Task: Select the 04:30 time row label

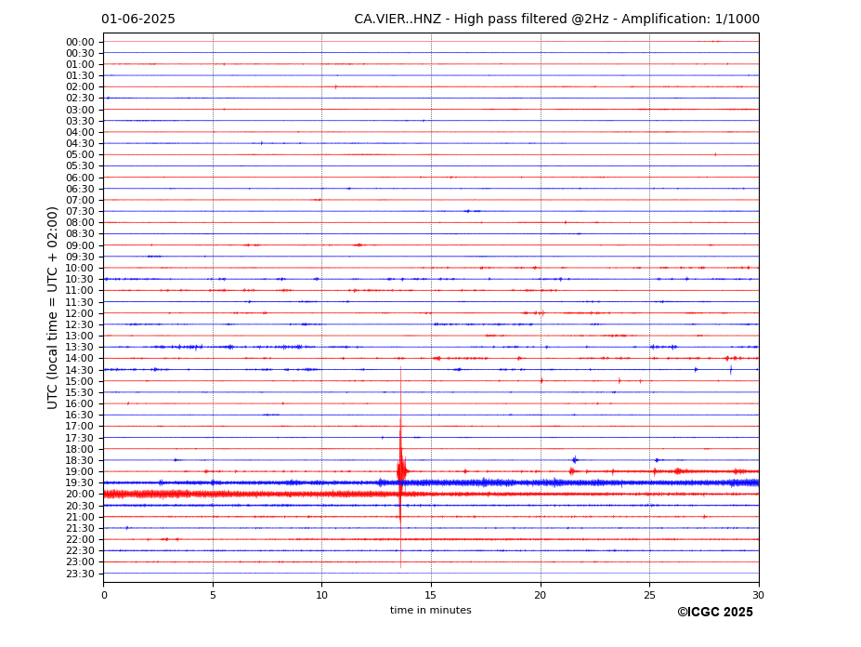Action: coord(80,144)
